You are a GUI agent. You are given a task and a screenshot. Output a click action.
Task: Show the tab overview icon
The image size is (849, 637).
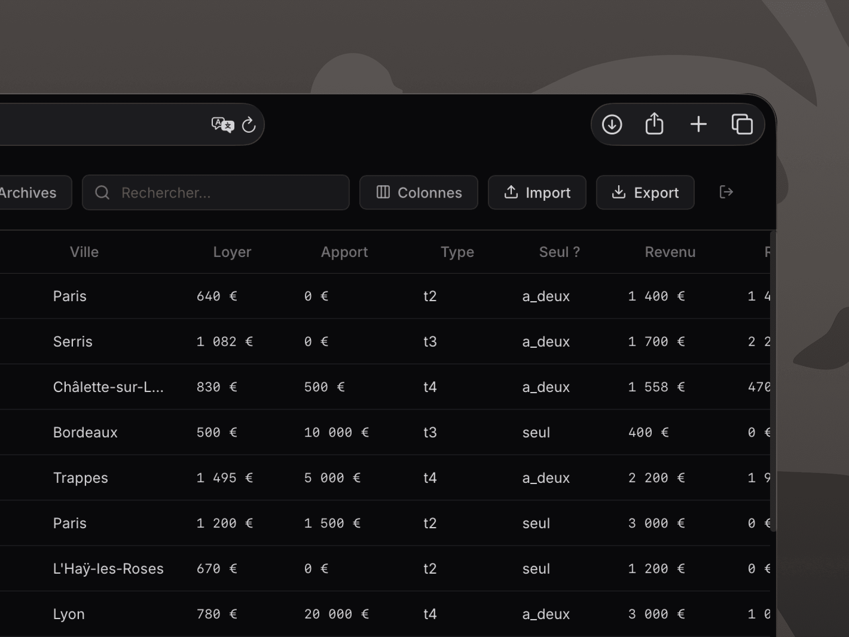(742, 124)
